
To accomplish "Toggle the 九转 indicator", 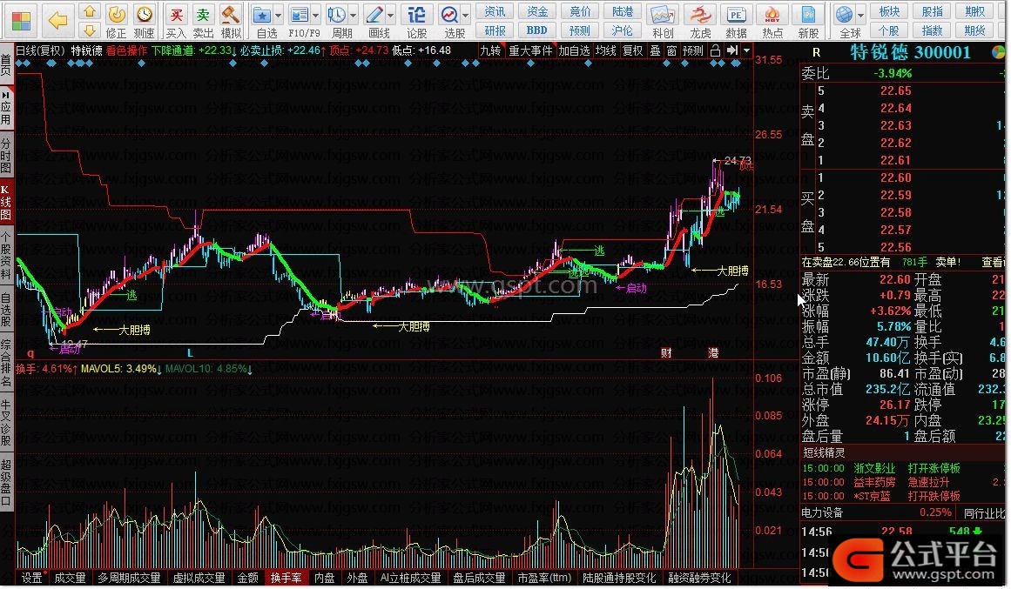I will [490, 50].
